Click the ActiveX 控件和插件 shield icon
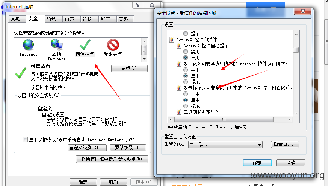Image resolution: width=328 pixels, height=186 pixels. click(172, 40)
